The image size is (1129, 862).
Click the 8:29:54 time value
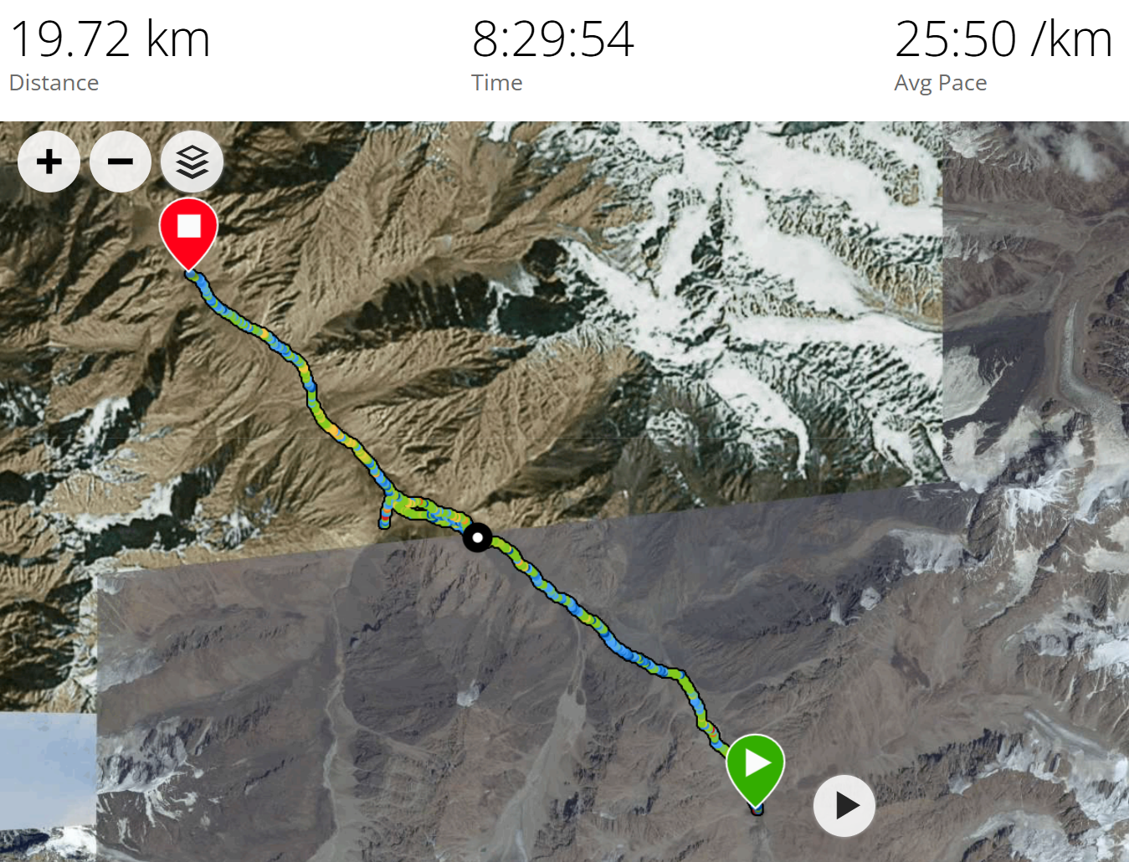coord(553,38)
